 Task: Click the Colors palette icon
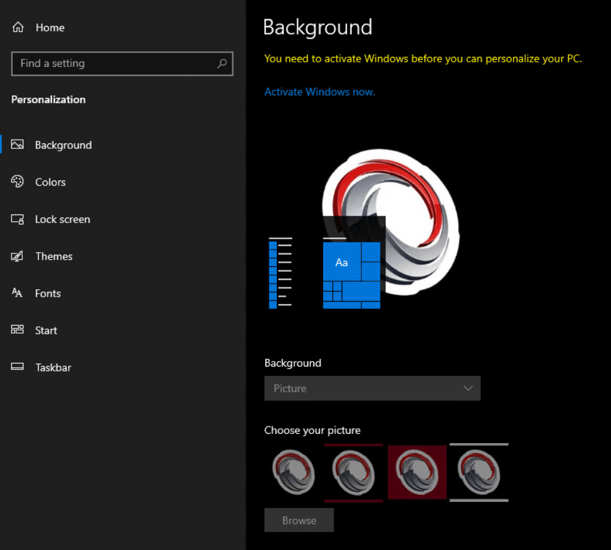click(17, 182)
